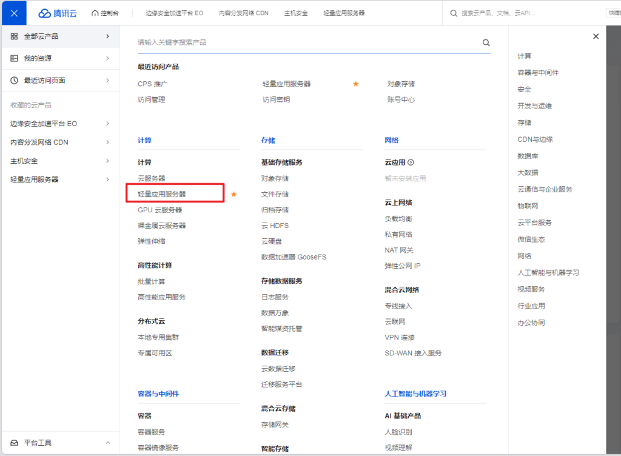Select 数据库 in right category list
The height and width of the screenshot is (456, 621).
point(528,156)
